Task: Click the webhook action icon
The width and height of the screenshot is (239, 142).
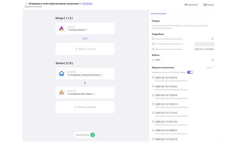Action: tap(61, 93)
